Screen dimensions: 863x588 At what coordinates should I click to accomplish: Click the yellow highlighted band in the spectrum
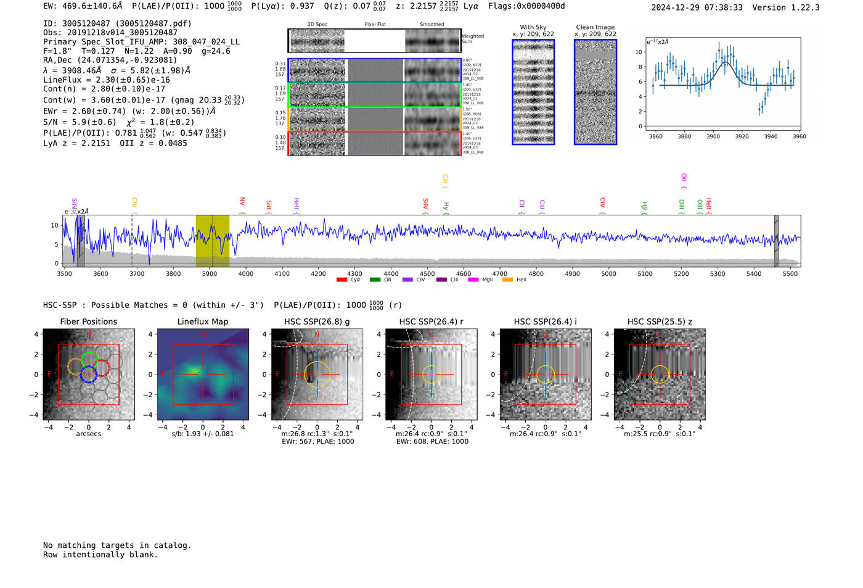tap(213, 241)
